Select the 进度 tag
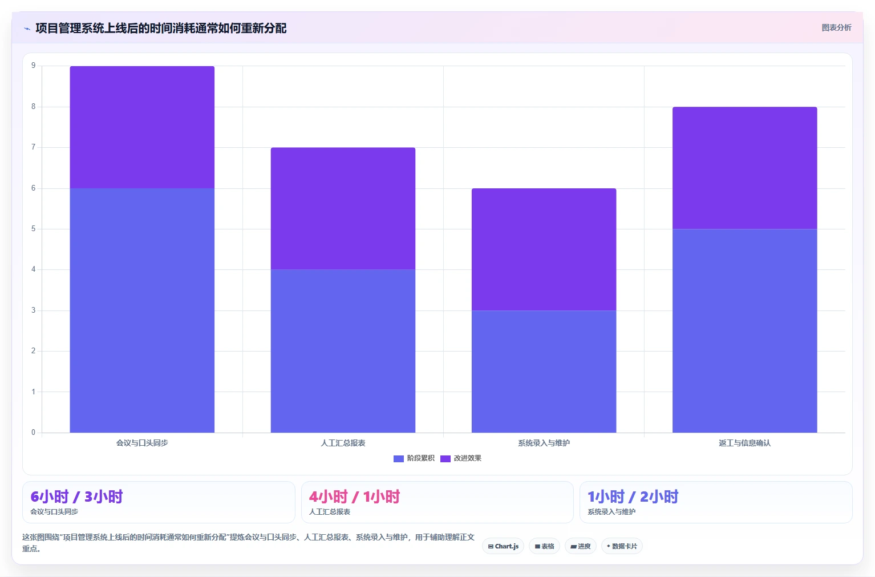The image size is (875, 577). tap(581, 546)
